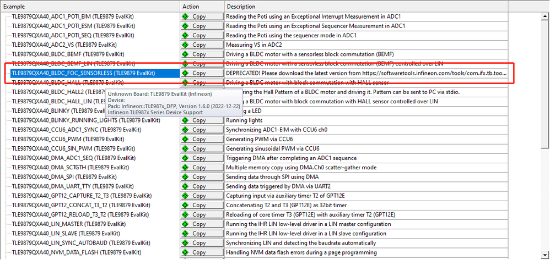Select TLE9879QXA40_ADC1_POTI_ESM example row

pyautogui.click(x=73, y=26)
